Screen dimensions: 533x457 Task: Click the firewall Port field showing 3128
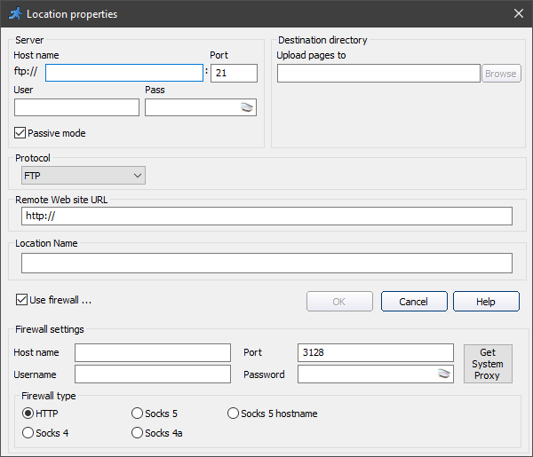click(375, 353)
